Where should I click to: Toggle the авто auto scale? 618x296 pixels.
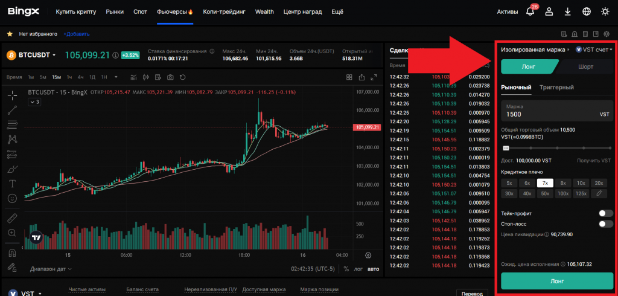373,269
